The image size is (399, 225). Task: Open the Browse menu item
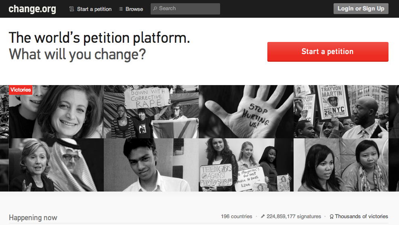[134, 9]
